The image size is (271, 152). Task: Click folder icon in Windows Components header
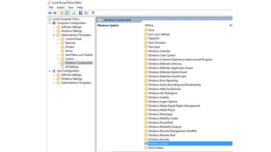(100, 20)
